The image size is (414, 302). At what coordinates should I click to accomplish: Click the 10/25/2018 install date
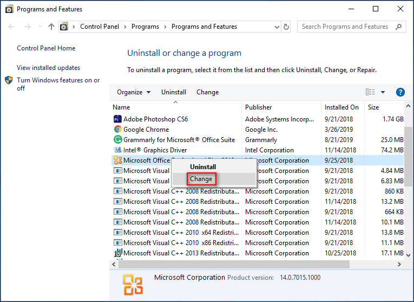click(x=340, y=253)
